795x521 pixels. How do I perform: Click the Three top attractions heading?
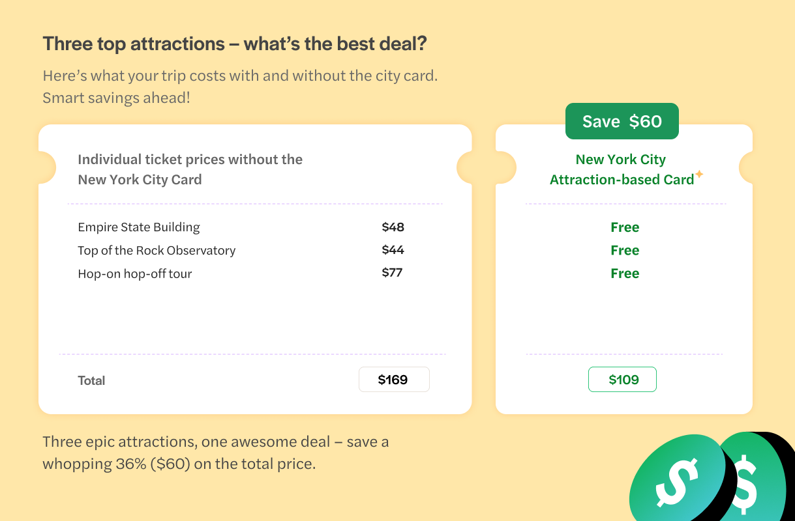(235, 44)
